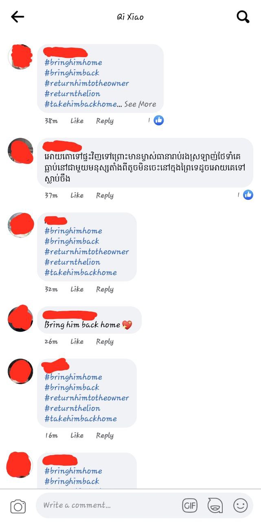Tap the back arrow icon
Image resolution: width=261 pixels, height=522 pixels.
pyautogui.click(x=18, y=17)
